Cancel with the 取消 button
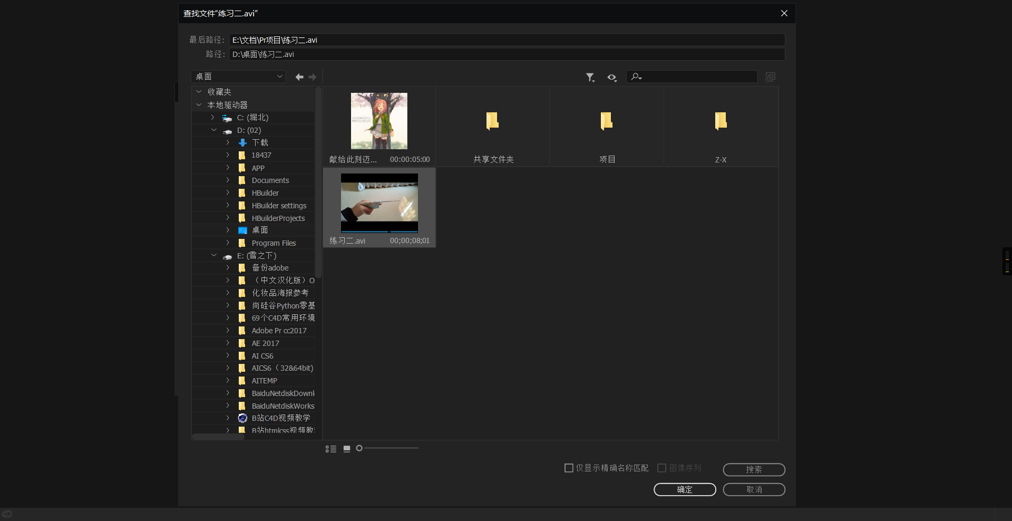This screenshot has width=1012, height=521. click(754, 490)
